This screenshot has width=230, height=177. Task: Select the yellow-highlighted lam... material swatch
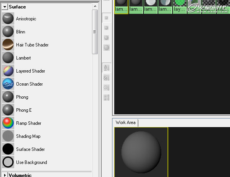pyautogui.click(x=121, y=7)
